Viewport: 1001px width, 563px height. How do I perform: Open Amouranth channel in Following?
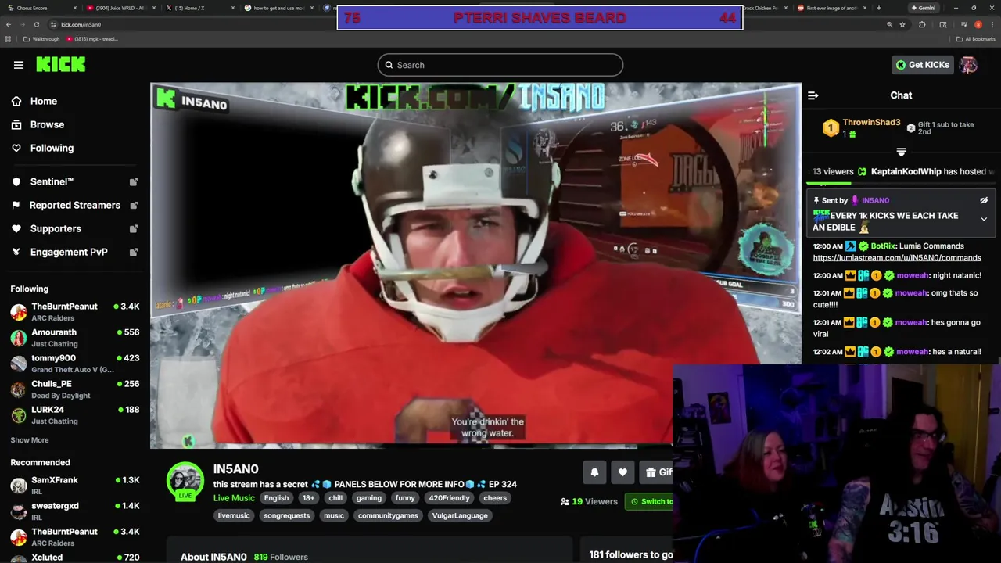[x=74, y=338]
